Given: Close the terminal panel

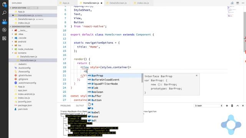Looking at the screenshot, I should (243, 106).
